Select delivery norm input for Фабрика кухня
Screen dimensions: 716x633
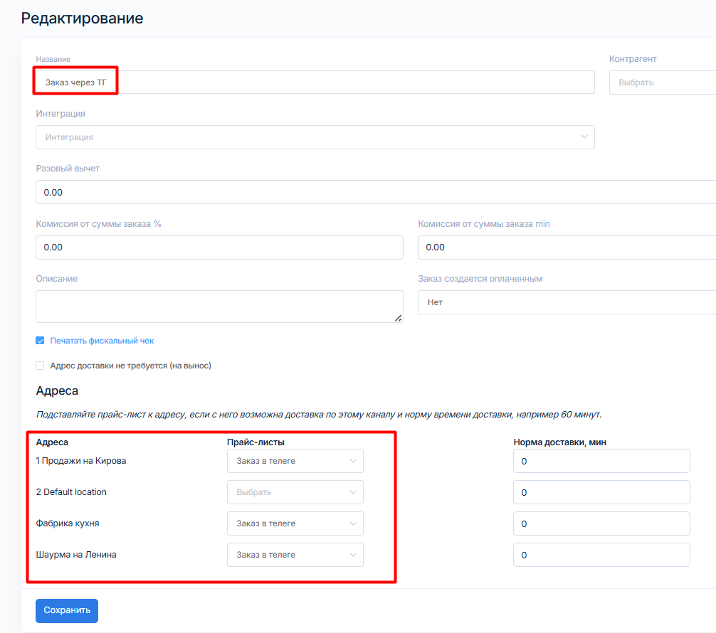point(601,523)
